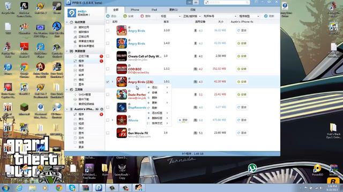
Task: Open the Windows Start button
Action: pyautogui.click(x=5, y=188)
